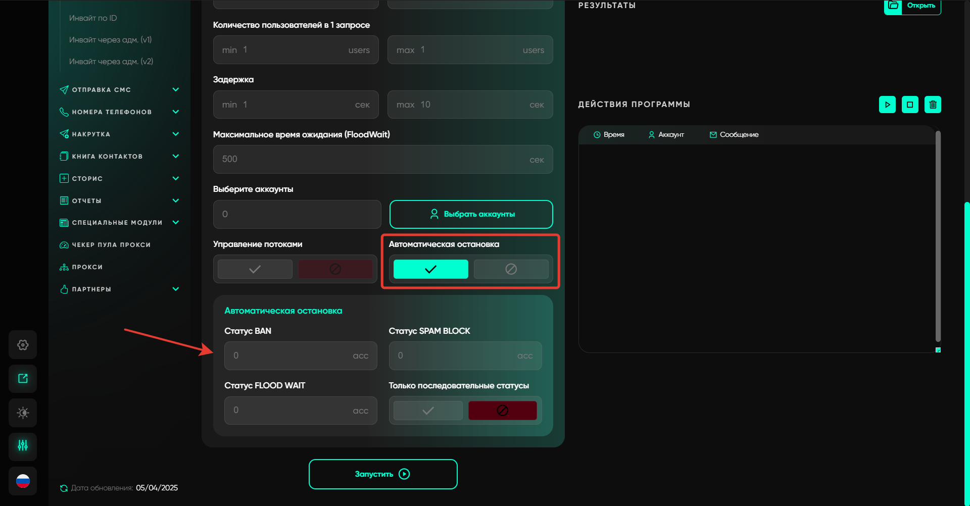Click the play icon in Действия программы
Viewport: 970px width, 506px height.
[887, 105]
